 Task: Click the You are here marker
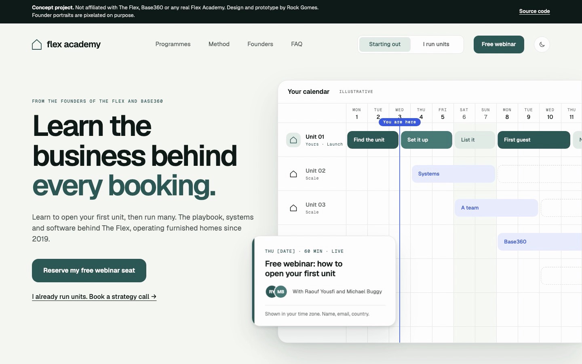[x=400, y=122]
